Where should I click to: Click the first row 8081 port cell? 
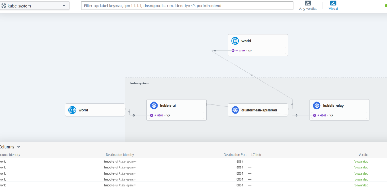pyautogui.click(x=240, y=162)
